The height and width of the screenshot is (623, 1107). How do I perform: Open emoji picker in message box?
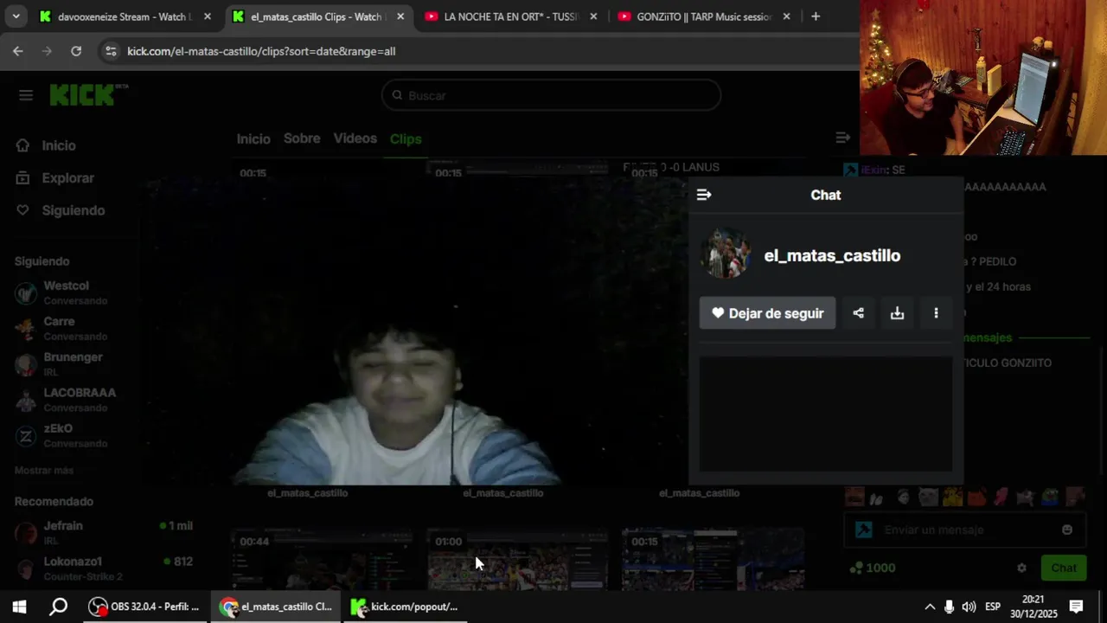point(1067,530)
